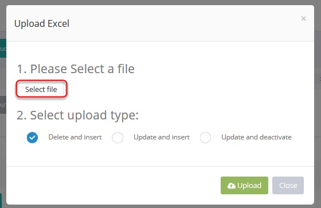This screenshot has width=321, height=208.
Task: Click the teal button partially hidden behind dialog
Action: [x=3, y=49]
